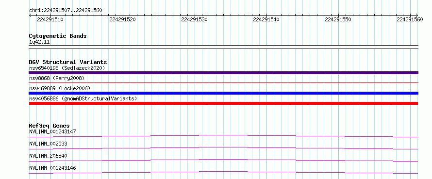Click the right arrowhead of the ruler
The height and width of the screenshot is (179, 432).
tap(416, 16)
